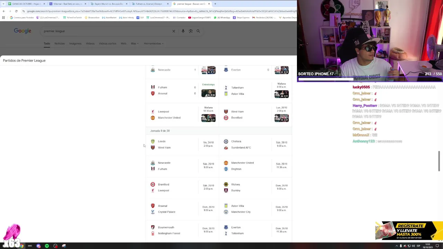The height and width of the screenshot is (249, 443).
Task: Open the Arsenal vs Crystal Palace match
Action: point(182,209)
